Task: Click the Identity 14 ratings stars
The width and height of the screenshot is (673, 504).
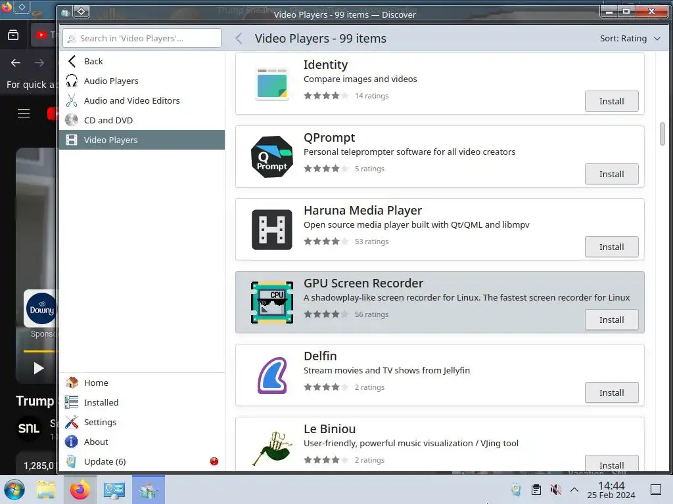Action: (x=326, y=96)
